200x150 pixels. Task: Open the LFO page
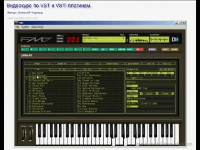[104, 50]
